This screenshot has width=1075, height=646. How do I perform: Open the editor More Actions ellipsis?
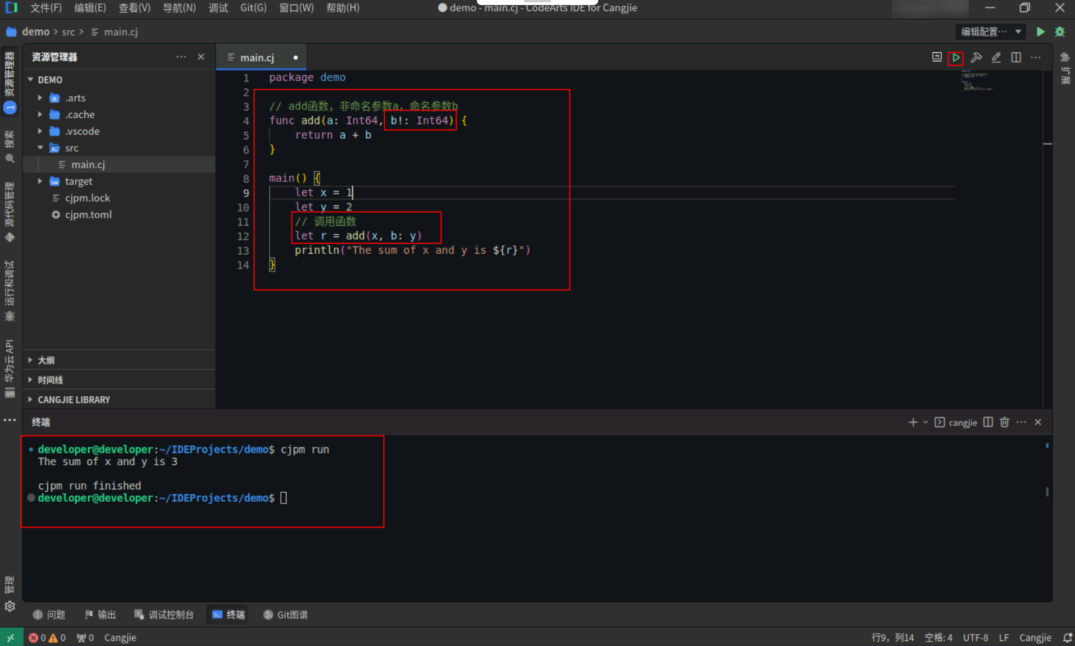click(1036, 58)
